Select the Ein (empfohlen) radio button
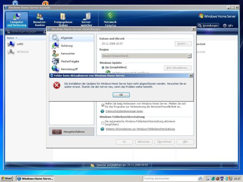The width and height of the screenshot is (243, 182). click(103, 67)
